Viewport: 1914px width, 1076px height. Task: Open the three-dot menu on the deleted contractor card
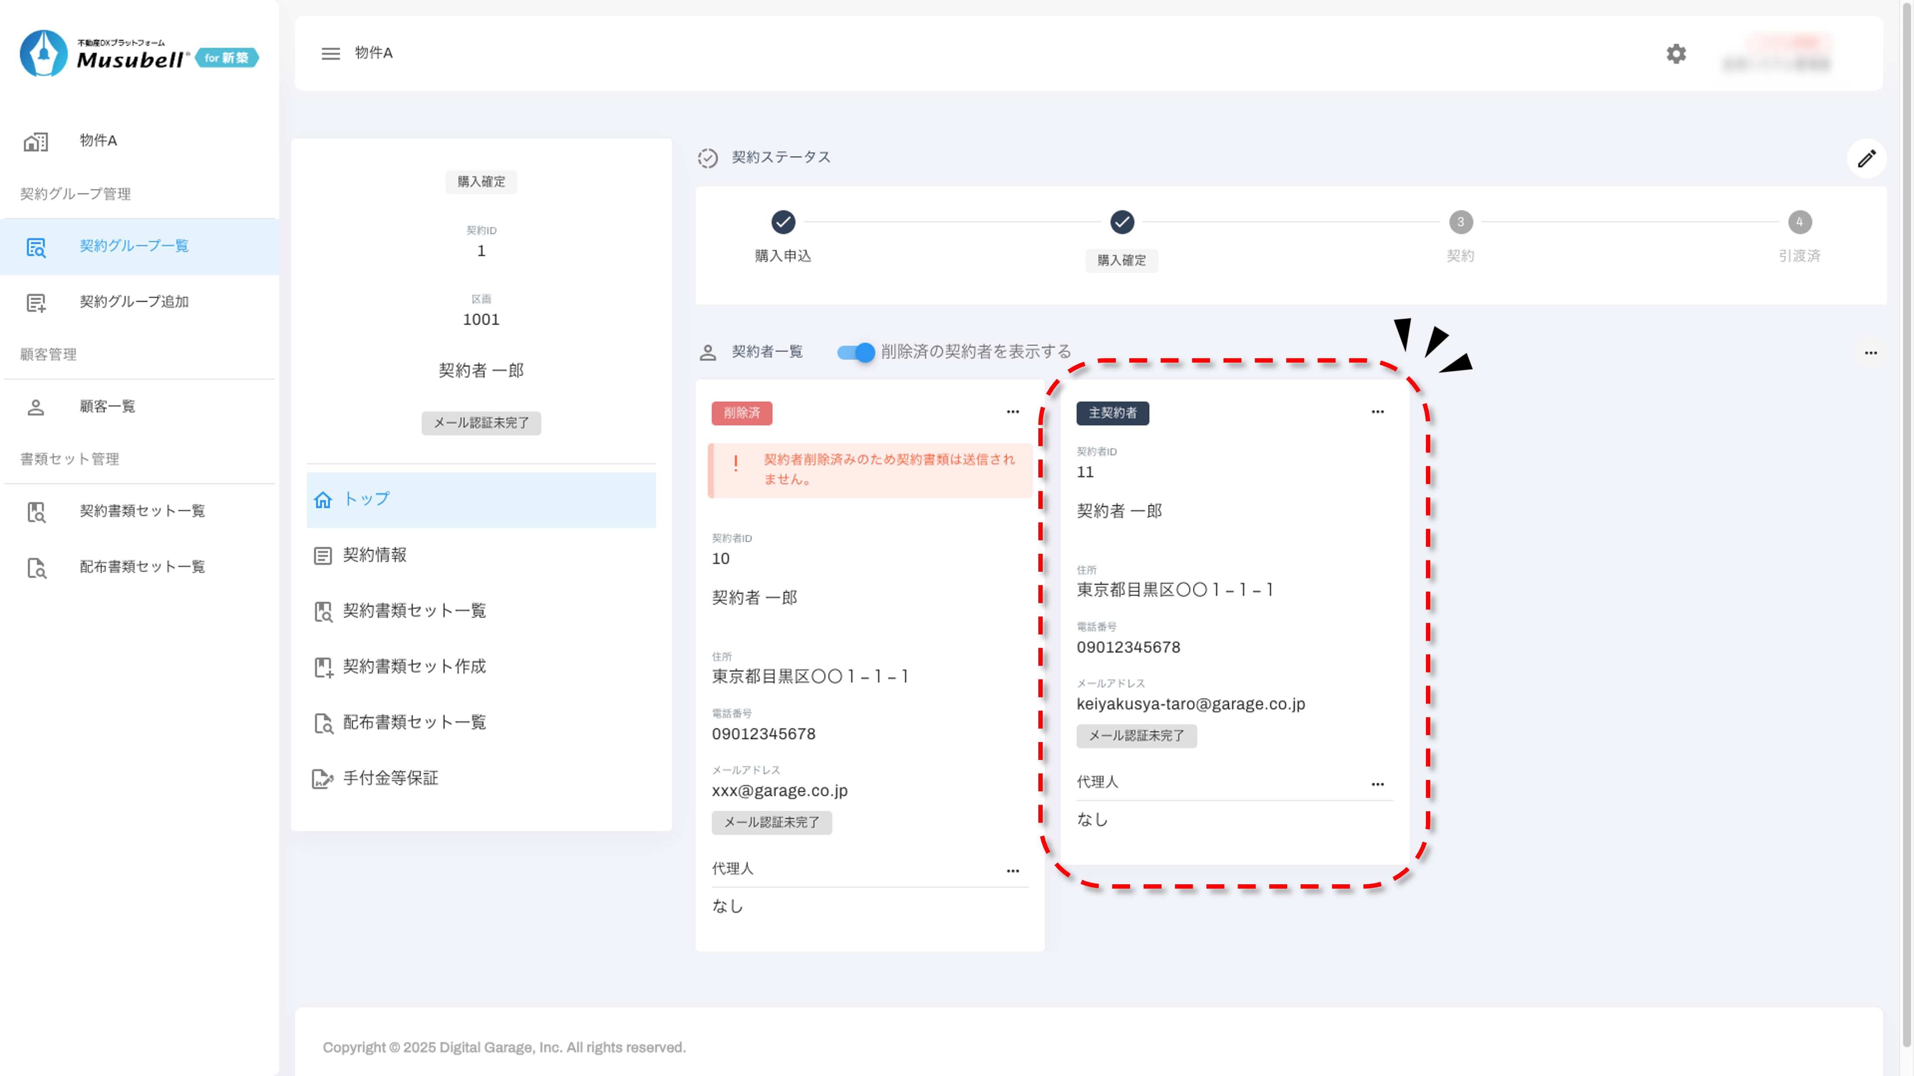tap(1013, 412)
